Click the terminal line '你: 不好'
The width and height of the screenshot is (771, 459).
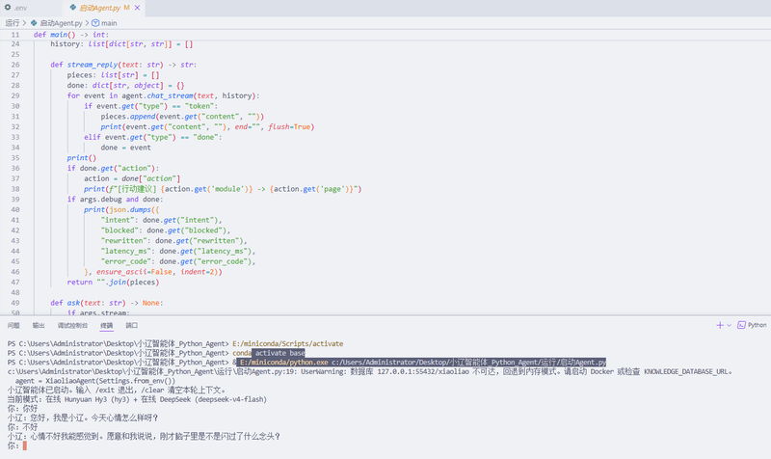point(22,427)
